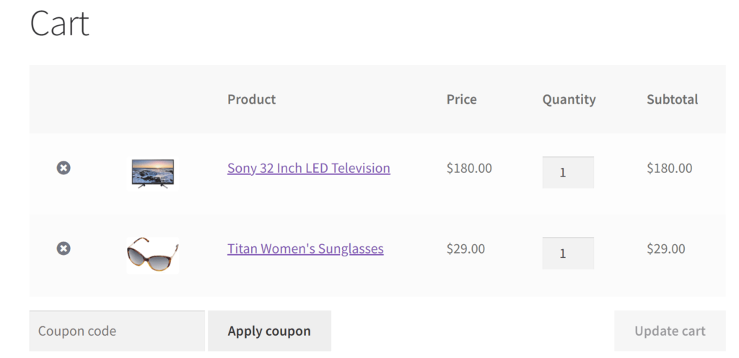This screenshot has height=358, width=739.
Task: Click the Cart page heading
Action: (x=59, y=24)
